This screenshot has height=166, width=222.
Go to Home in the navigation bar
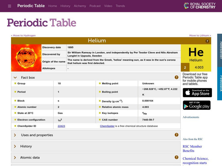tap(52, 6)
